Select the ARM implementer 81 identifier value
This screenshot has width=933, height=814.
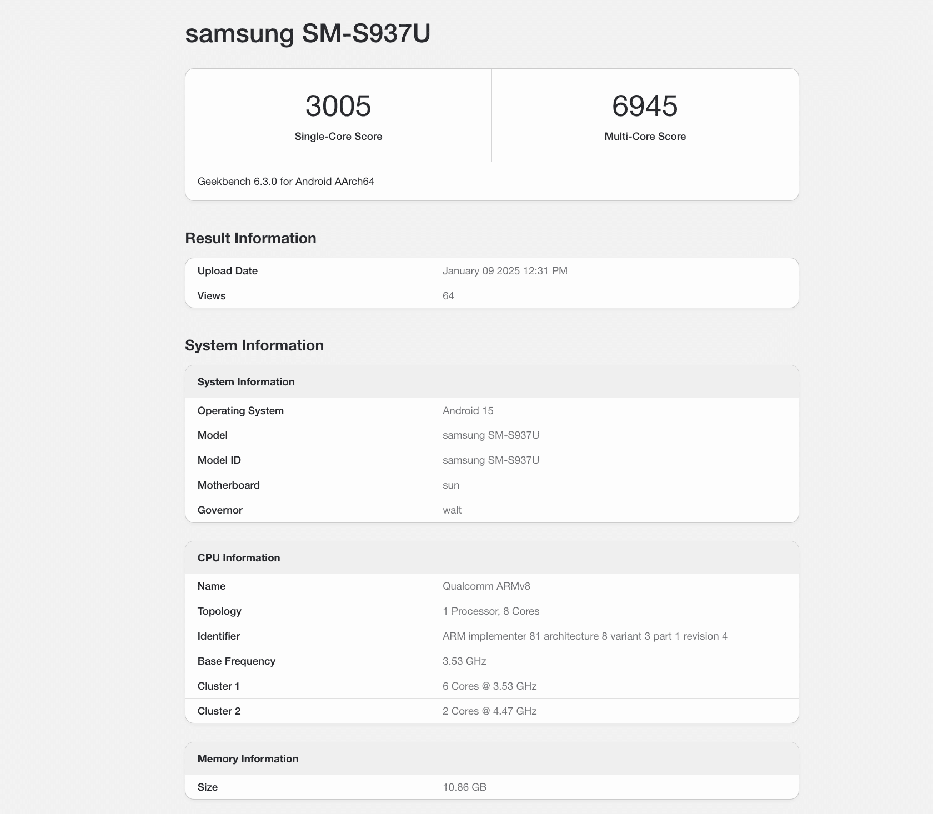(585, 636)
